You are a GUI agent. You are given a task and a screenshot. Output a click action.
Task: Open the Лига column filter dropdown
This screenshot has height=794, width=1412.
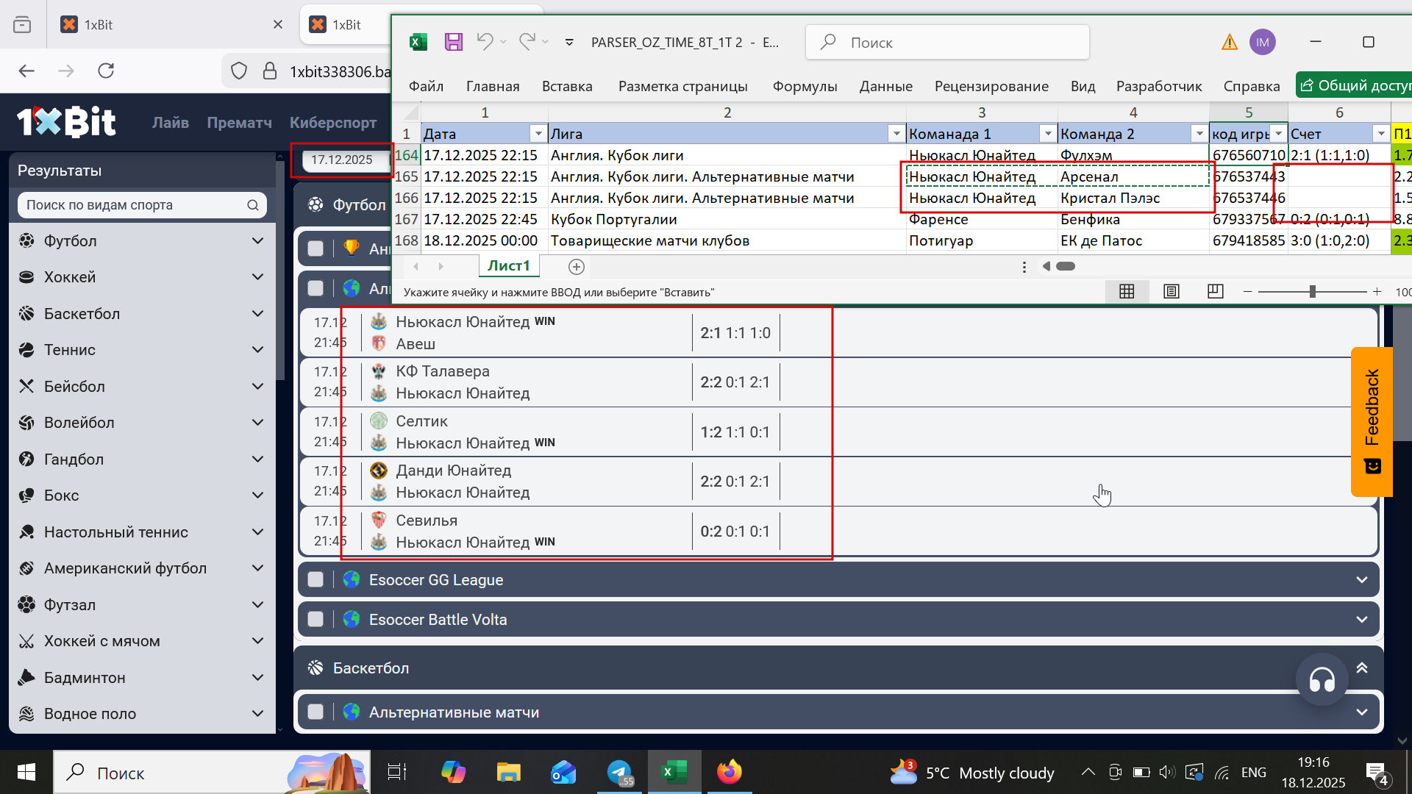[896, 134]
